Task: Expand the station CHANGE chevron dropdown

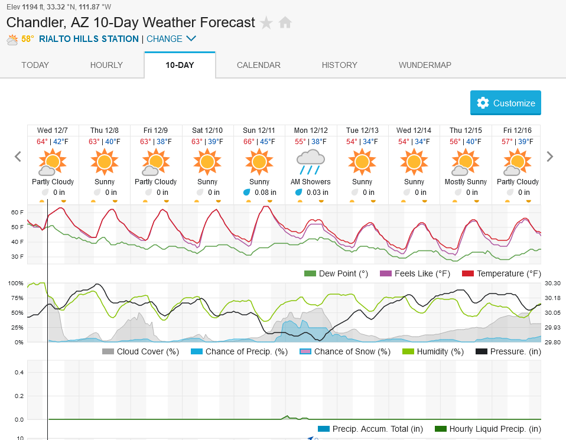Action: (x=191, y=38)
